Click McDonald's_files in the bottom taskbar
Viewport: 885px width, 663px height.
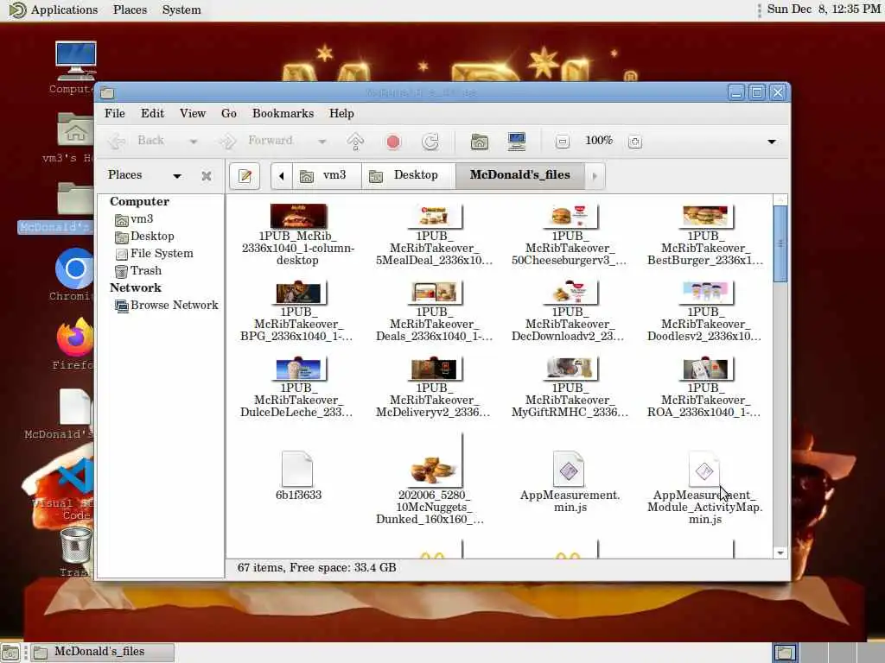pyautogui.click(x=102, y=652)
